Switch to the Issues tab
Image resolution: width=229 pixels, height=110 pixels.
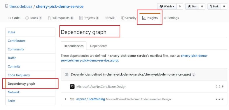coord(34,18)
